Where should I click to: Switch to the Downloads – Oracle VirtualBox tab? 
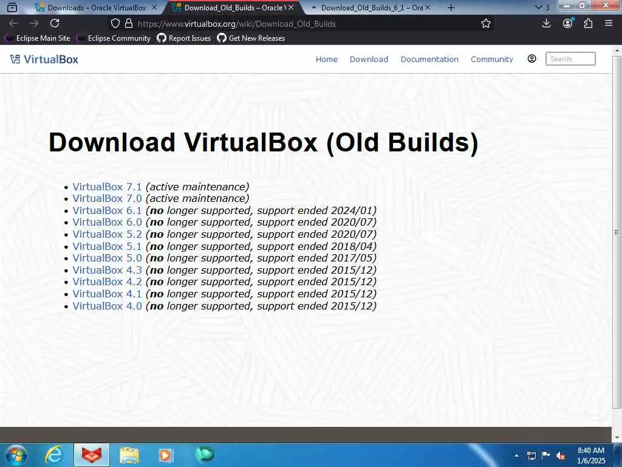coord(91,7)
